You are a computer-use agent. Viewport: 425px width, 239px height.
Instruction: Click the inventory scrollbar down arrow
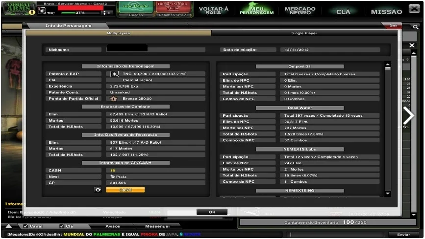point(414,215)
